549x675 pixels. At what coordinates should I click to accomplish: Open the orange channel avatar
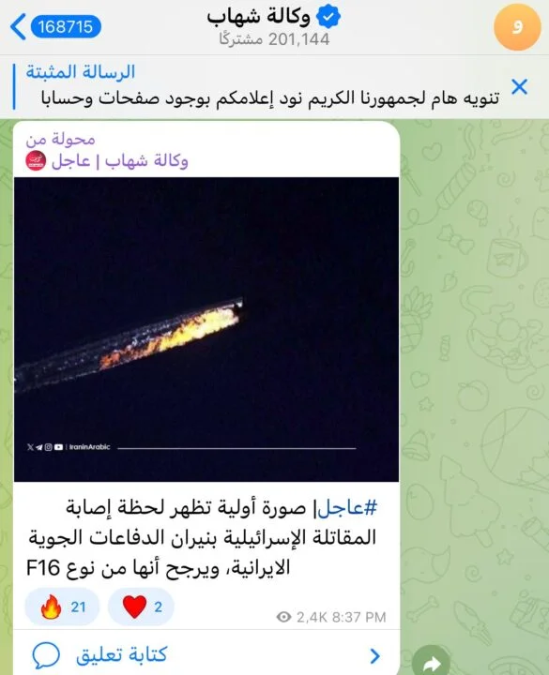click(x=517, y=27)
